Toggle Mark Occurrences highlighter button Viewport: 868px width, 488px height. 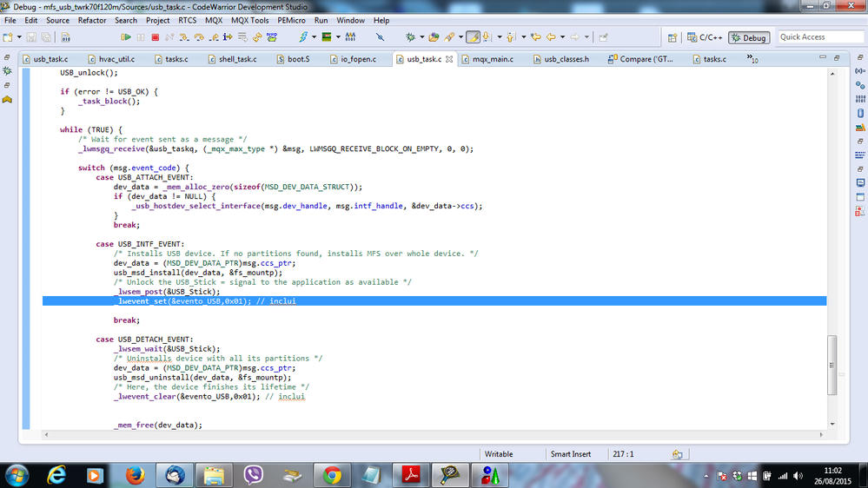click(x=473, y=37)
